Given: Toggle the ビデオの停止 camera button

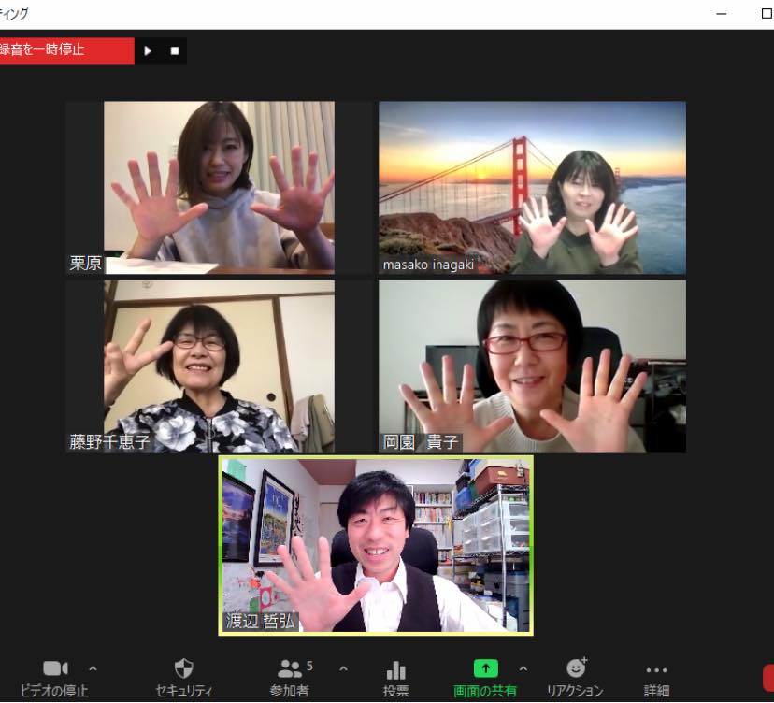Looking at the screenshot, I should pos(55,669).
